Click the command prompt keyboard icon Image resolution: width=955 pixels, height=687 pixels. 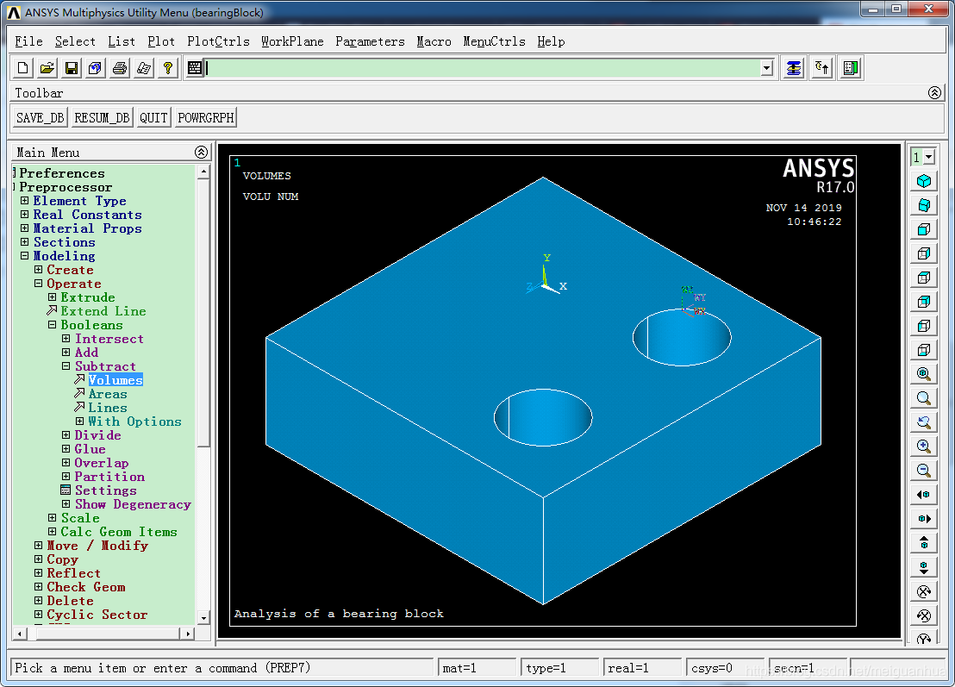click(x=195, y=68)
